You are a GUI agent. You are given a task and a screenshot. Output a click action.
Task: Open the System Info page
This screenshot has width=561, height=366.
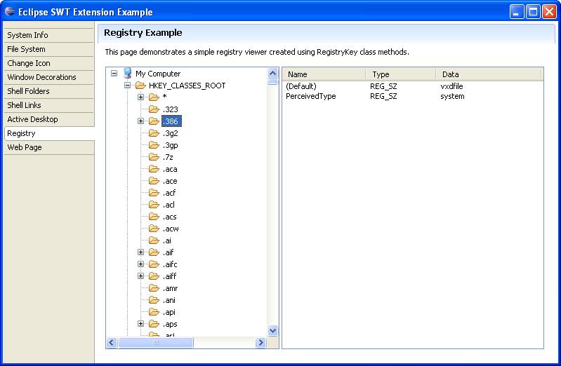tap(49, 35)
